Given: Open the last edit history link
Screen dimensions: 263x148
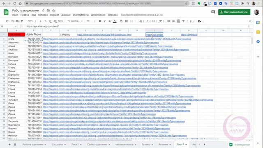Looking at the screenshot, I should (x=142, y=15).
